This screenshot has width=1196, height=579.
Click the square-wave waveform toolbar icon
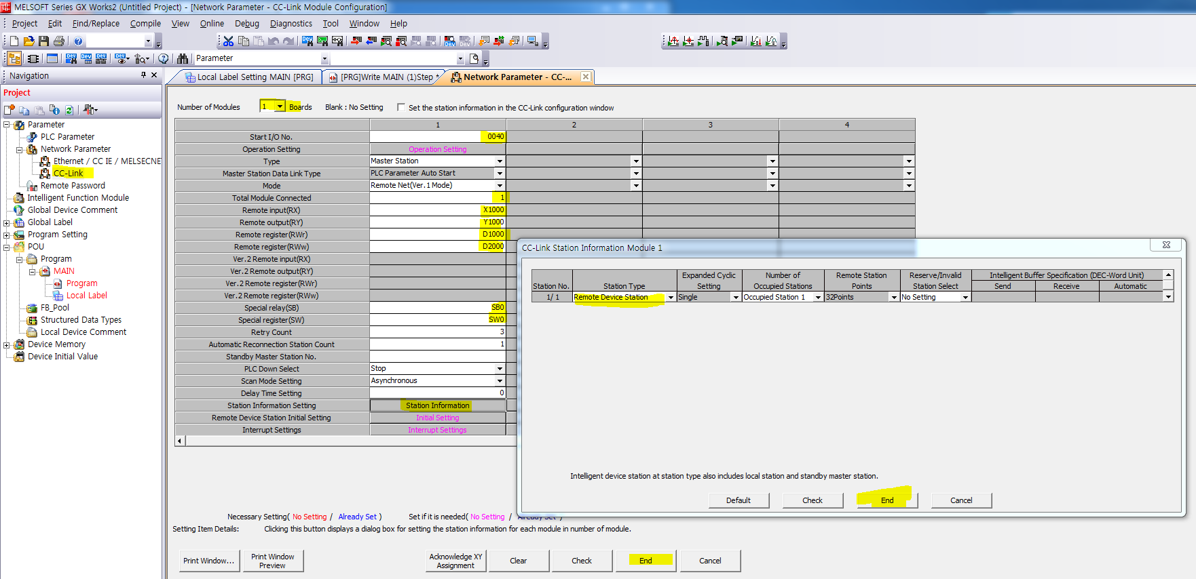(x=703, y=41)
